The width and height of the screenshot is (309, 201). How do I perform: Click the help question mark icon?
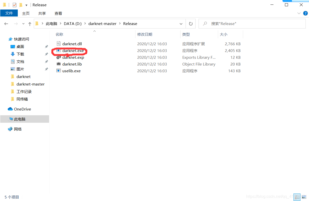(x=305, y=13)
